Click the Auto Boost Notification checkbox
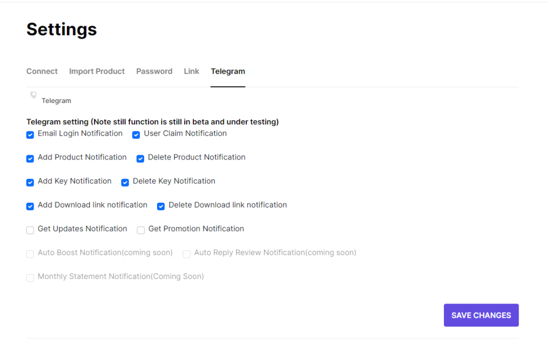 30,254
